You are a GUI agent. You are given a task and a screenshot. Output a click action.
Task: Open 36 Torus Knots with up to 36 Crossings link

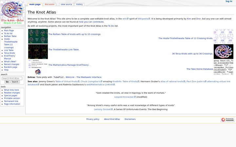tap(192, 54)
